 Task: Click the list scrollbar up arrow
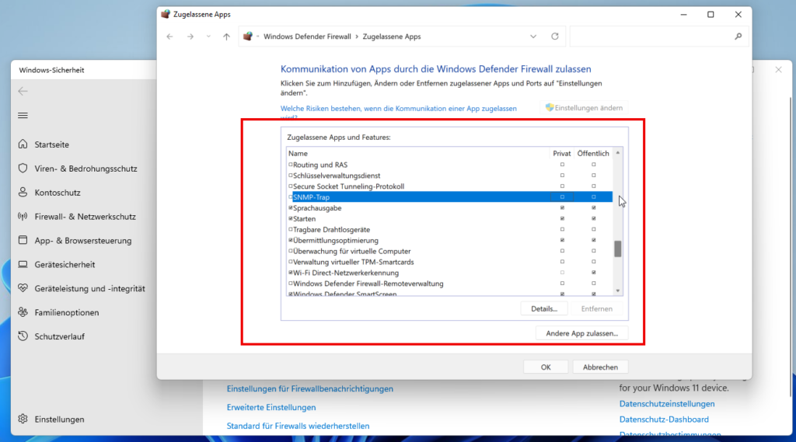tap(618, 153)
